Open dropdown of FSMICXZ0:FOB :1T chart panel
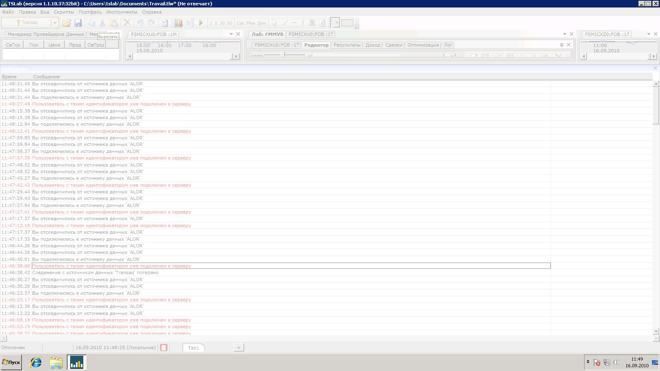 pyautogui.click(x=649, y=34)
